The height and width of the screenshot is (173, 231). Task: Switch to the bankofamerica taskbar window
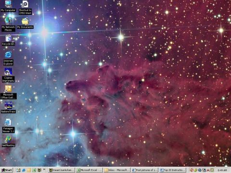[62, 170]
